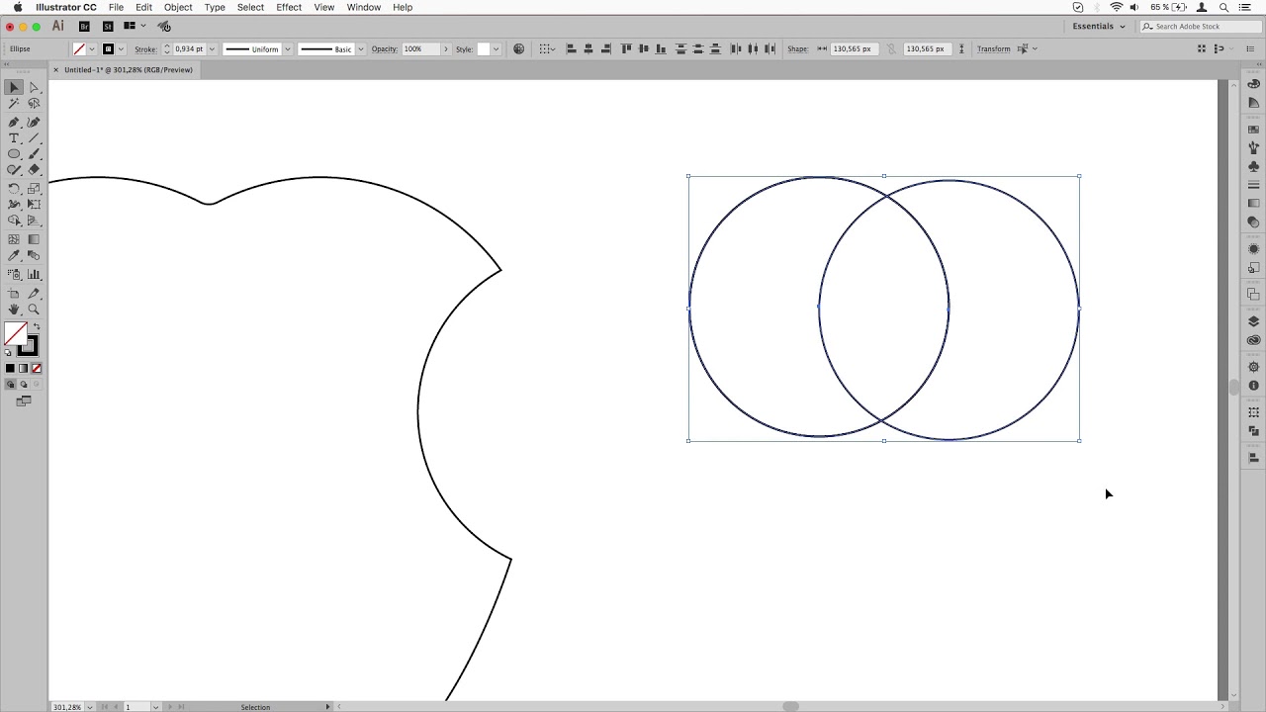This screenshot has height=712, width=1266.
Task: Open the zoom level dropdown in status bar
Action: (x=89, y=707)
